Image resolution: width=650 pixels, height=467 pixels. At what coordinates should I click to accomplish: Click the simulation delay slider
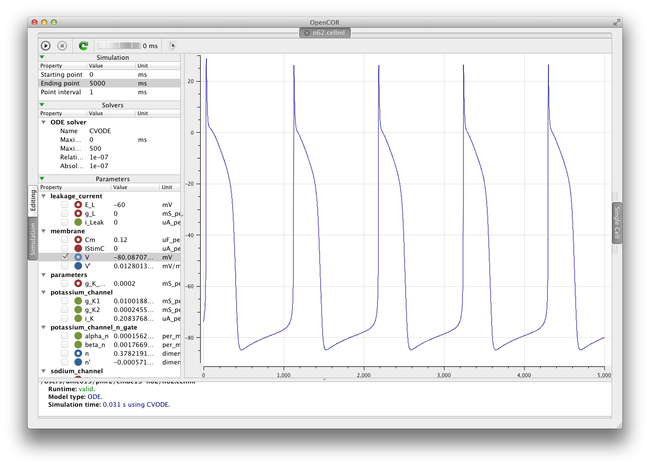(119, 46)
